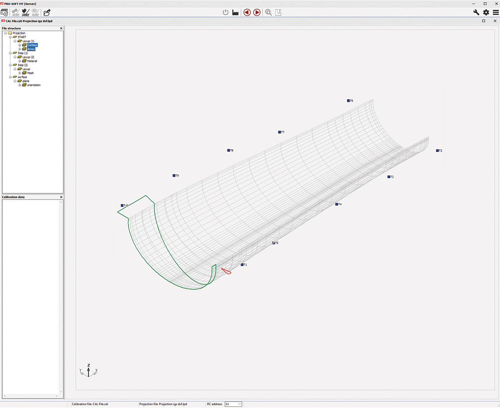Click the XYZ axis orientation indicator

click(x=89, y=371)
